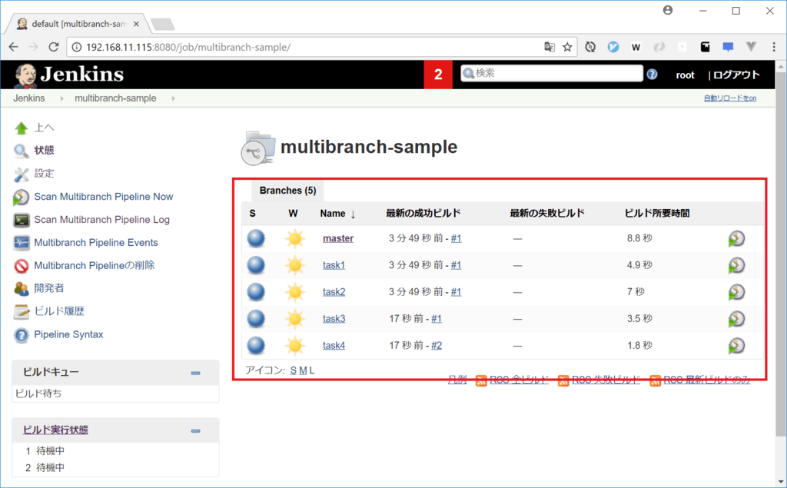
Task: Open the master branch link
Action: tap(338, 238)
